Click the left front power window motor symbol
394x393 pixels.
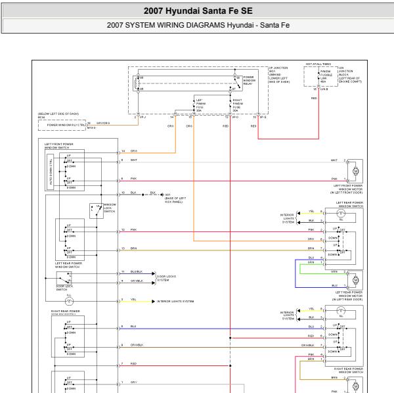355,172
